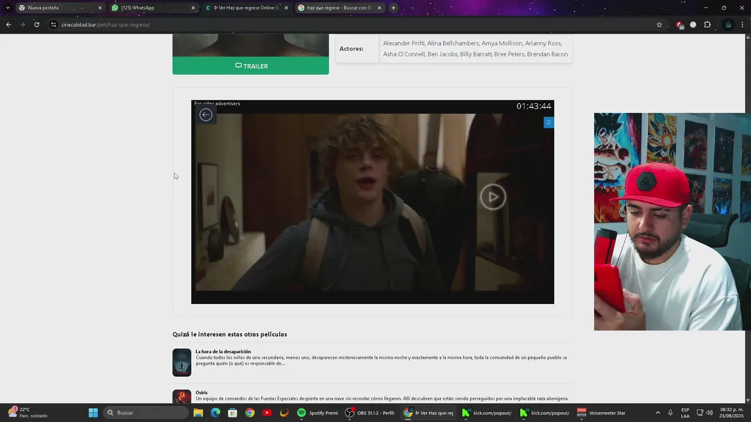Image resolution: width=751 pixels, height=422 pixels.
Task: Open the Osiris movie link
Action: 201,393
